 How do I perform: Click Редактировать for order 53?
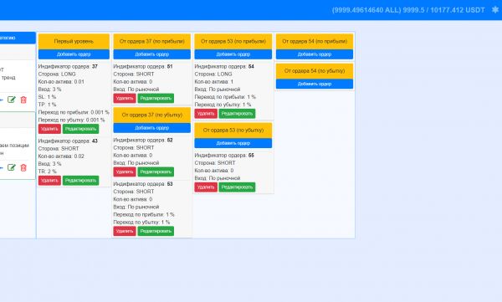[x=156, y=231]
